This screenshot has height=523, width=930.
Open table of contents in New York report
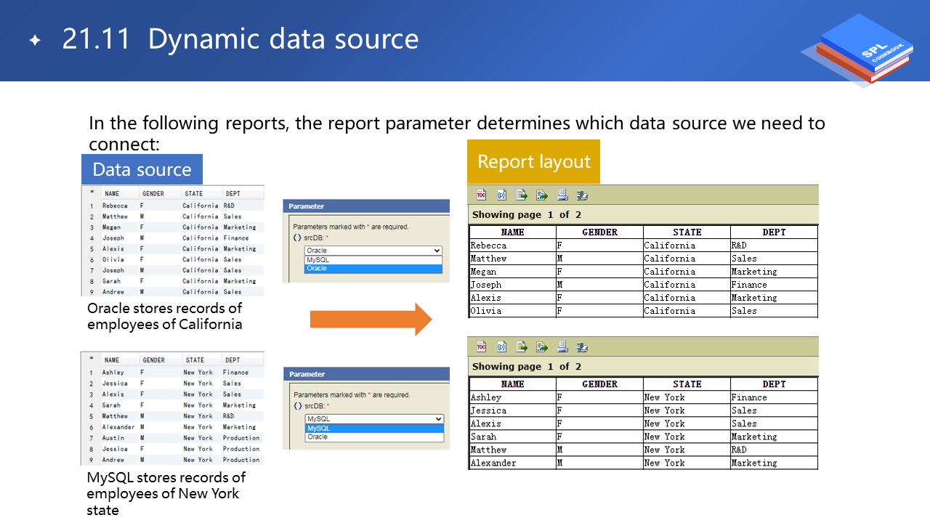pos(481,346)
